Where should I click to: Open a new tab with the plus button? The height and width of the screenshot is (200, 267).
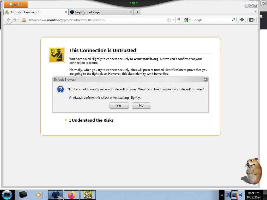(137, 12)
